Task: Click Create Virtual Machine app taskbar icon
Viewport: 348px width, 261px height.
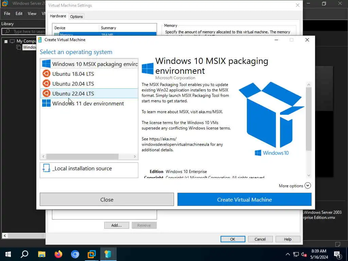Action: tap(108, 254)
